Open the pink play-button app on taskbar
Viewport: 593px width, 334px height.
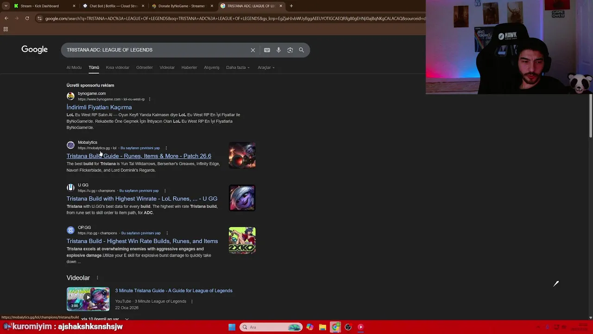pos(360,327)
